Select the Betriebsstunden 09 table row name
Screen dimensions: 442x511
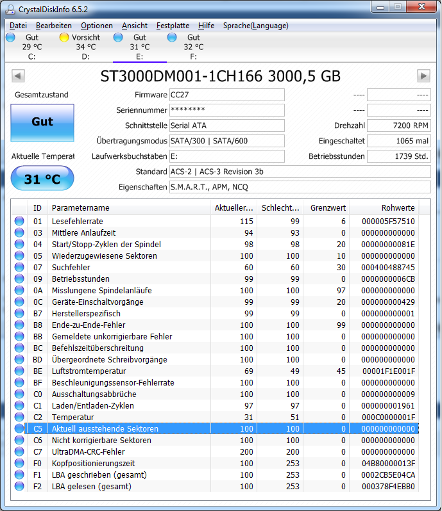pyautogui.click(x=81, y=279)
